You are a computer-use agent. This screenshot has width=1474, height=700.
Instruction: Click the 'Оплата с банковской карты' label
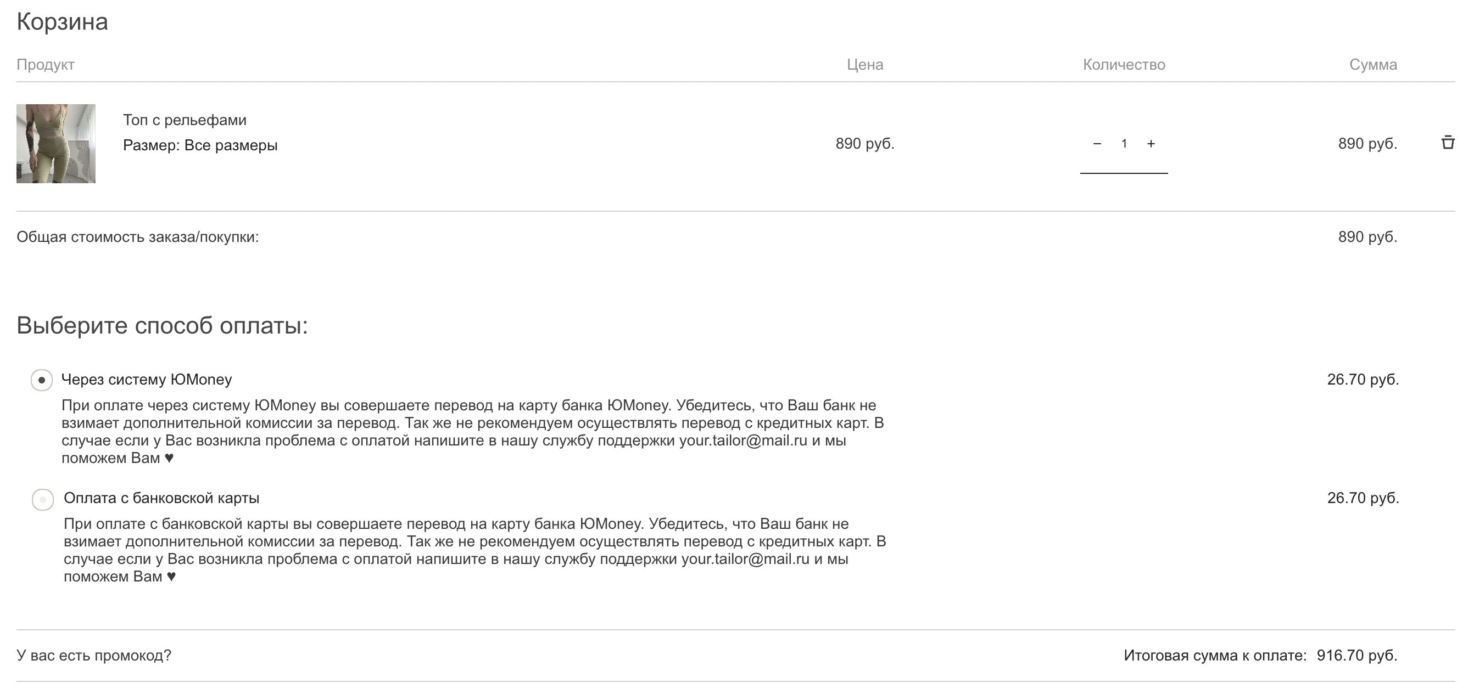(161, 498)
